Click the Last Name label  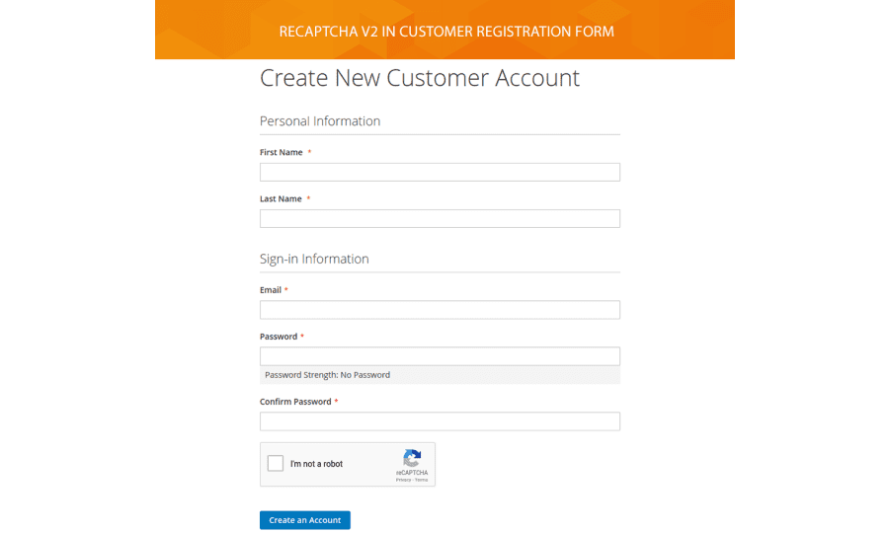[x=281, y=199]
